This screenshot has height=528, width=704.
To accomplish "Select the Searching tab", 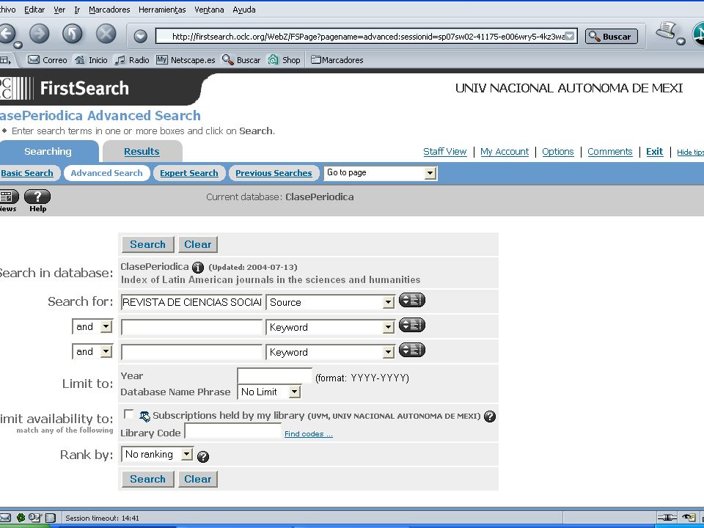I will (48, 151).
